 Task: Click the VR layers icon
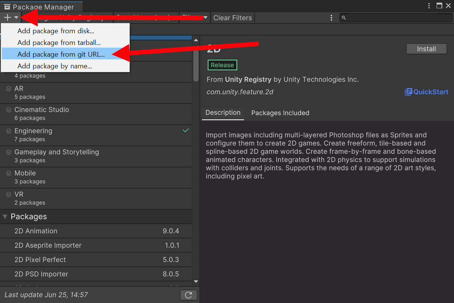point(8,195)
